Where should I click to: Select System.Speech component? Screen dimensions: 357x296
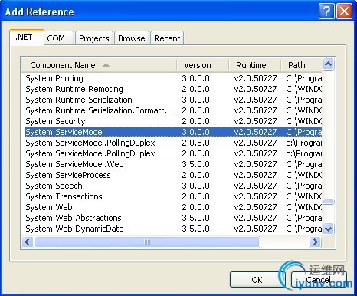pyautogui.click(x=173, y=186)
